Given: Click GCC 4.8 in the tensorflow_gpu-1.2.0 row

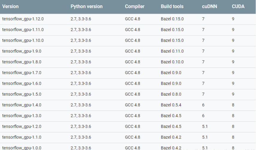Looking at the screenshot, I should 132,127.
